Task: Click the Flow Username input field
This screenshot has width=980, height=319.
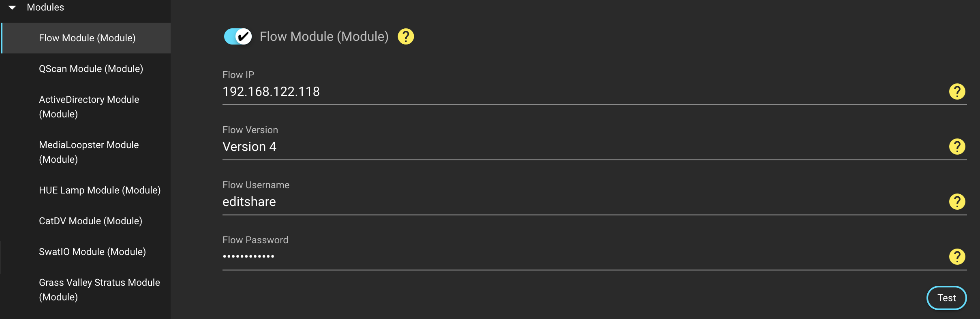Action: 567,202
